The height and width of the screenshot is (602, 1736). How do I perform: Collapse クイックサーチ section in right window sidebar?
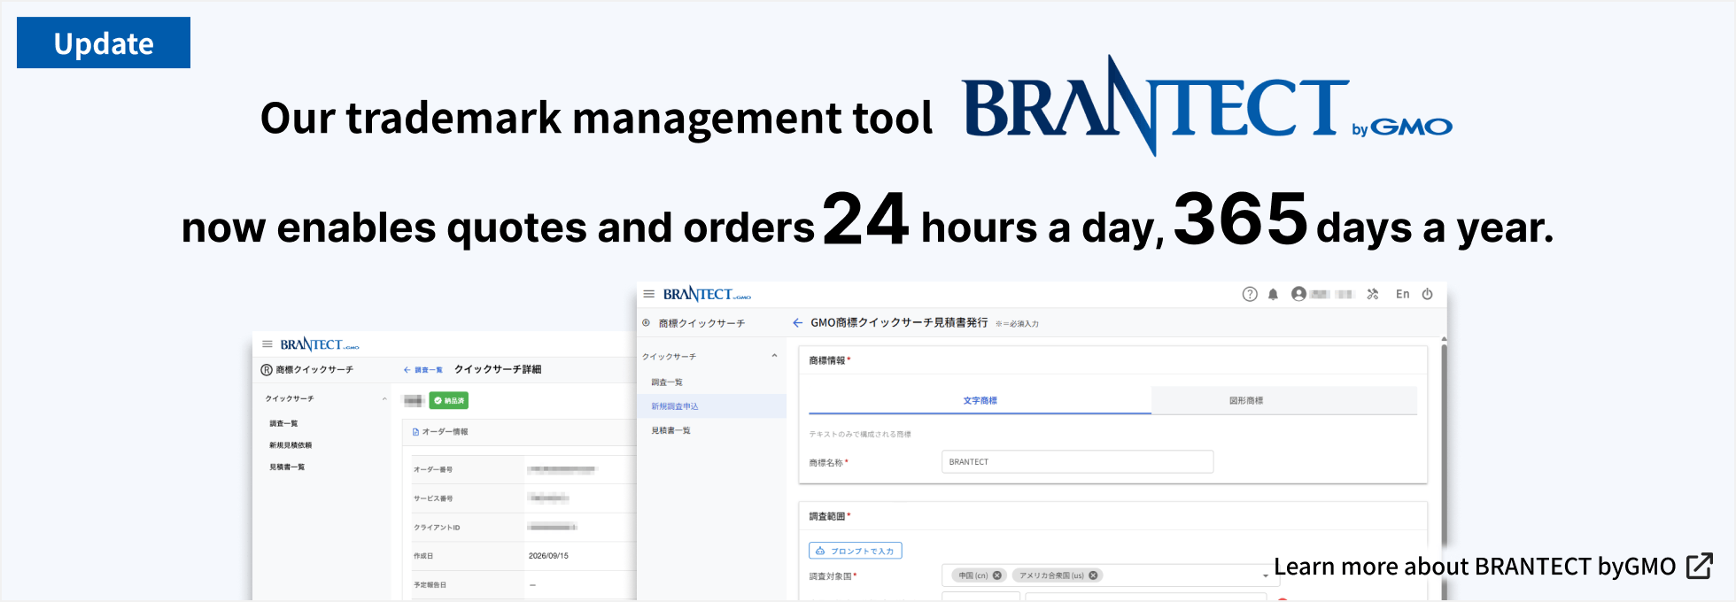point(774,356)
